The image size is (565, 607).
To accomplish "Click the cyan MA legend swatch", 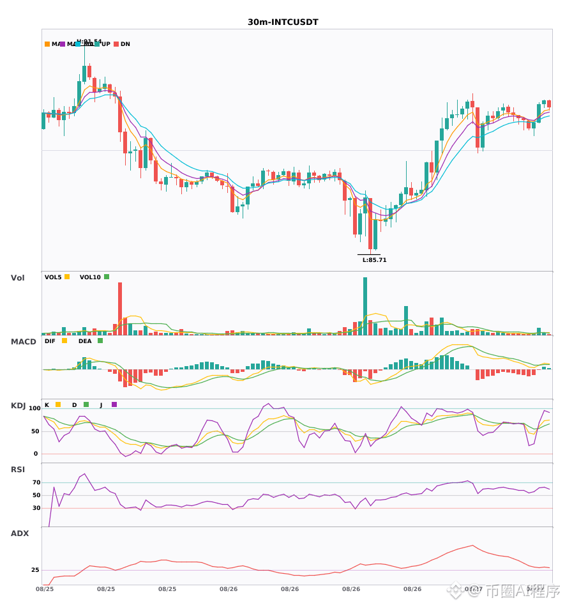I will pyautogui.click(x=78, y=44).
